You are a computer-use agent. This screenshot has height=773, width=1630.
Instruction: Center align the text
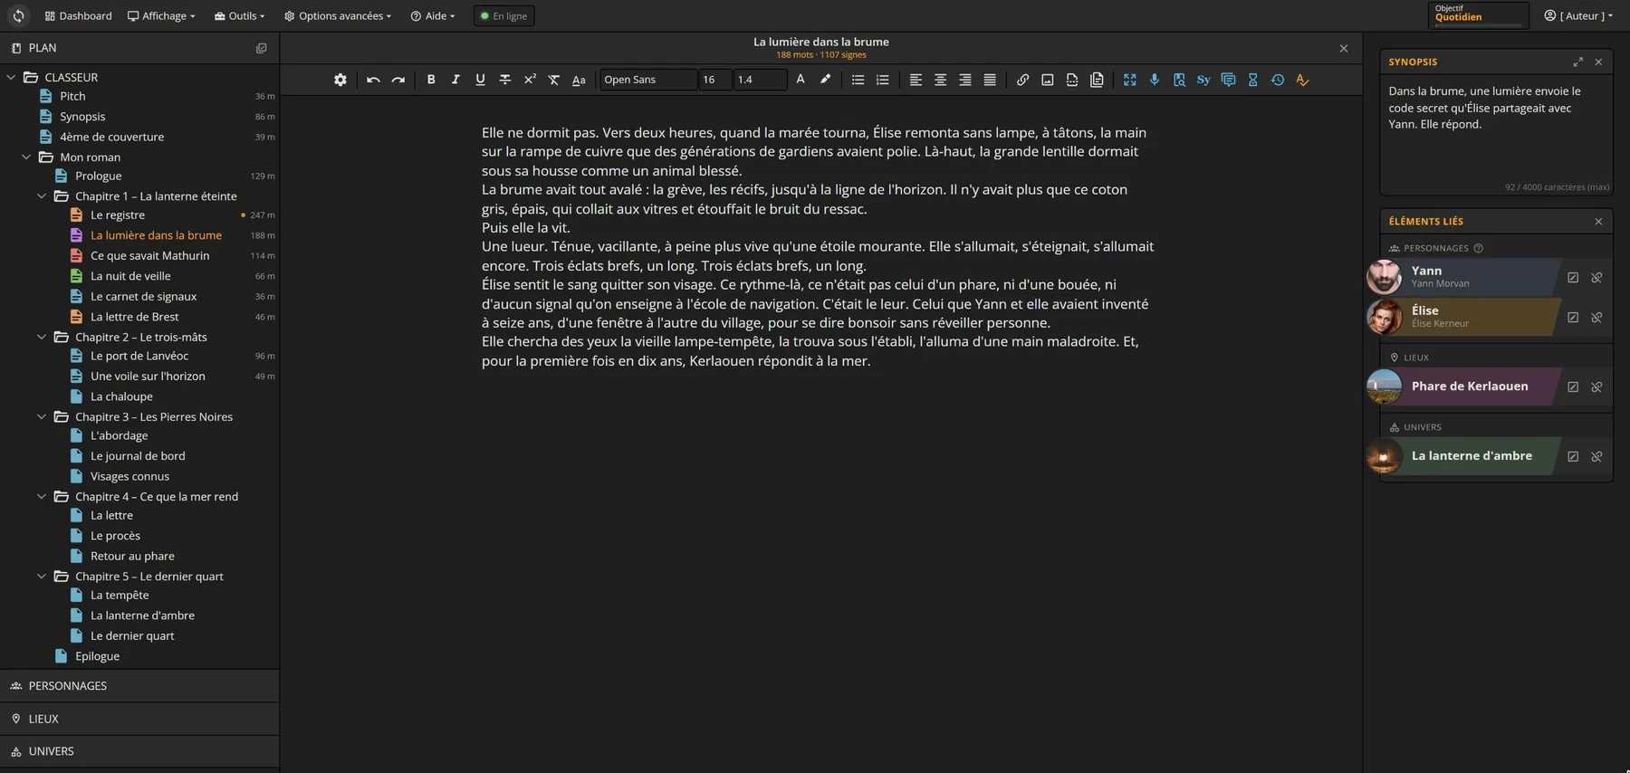[x=940, y=80]
